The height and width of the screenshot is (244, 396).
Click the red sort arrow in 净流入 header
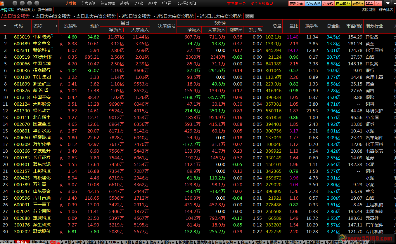tap(123, 29)
